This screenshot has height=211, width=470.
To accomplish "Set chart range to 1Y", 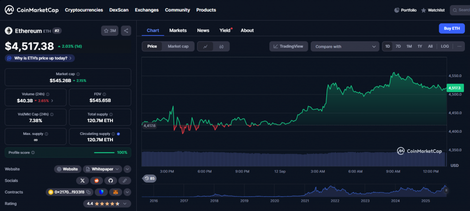I will (420, 46).
